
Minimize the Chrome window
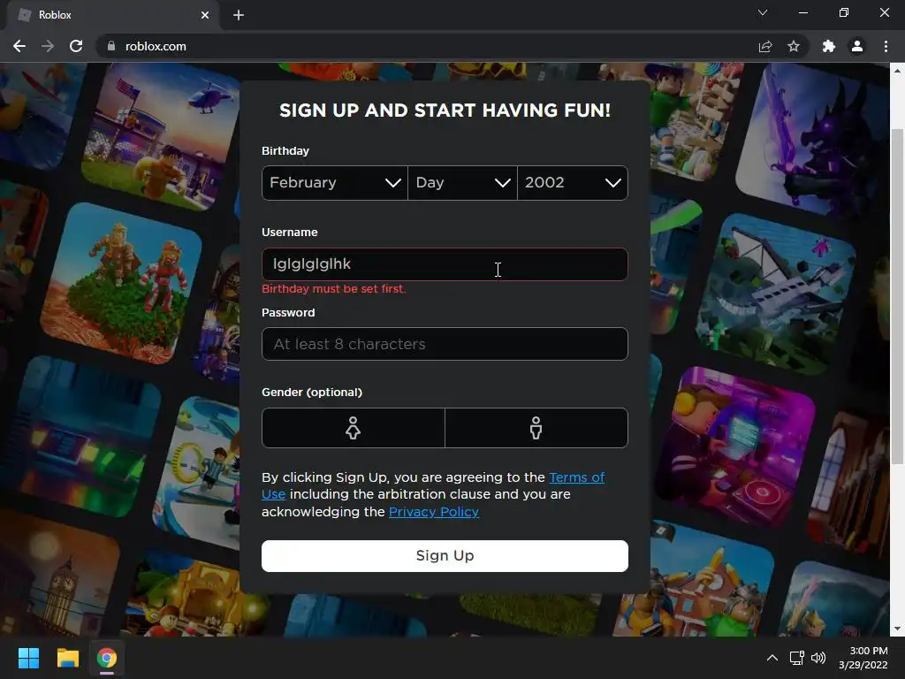point(802,12)
